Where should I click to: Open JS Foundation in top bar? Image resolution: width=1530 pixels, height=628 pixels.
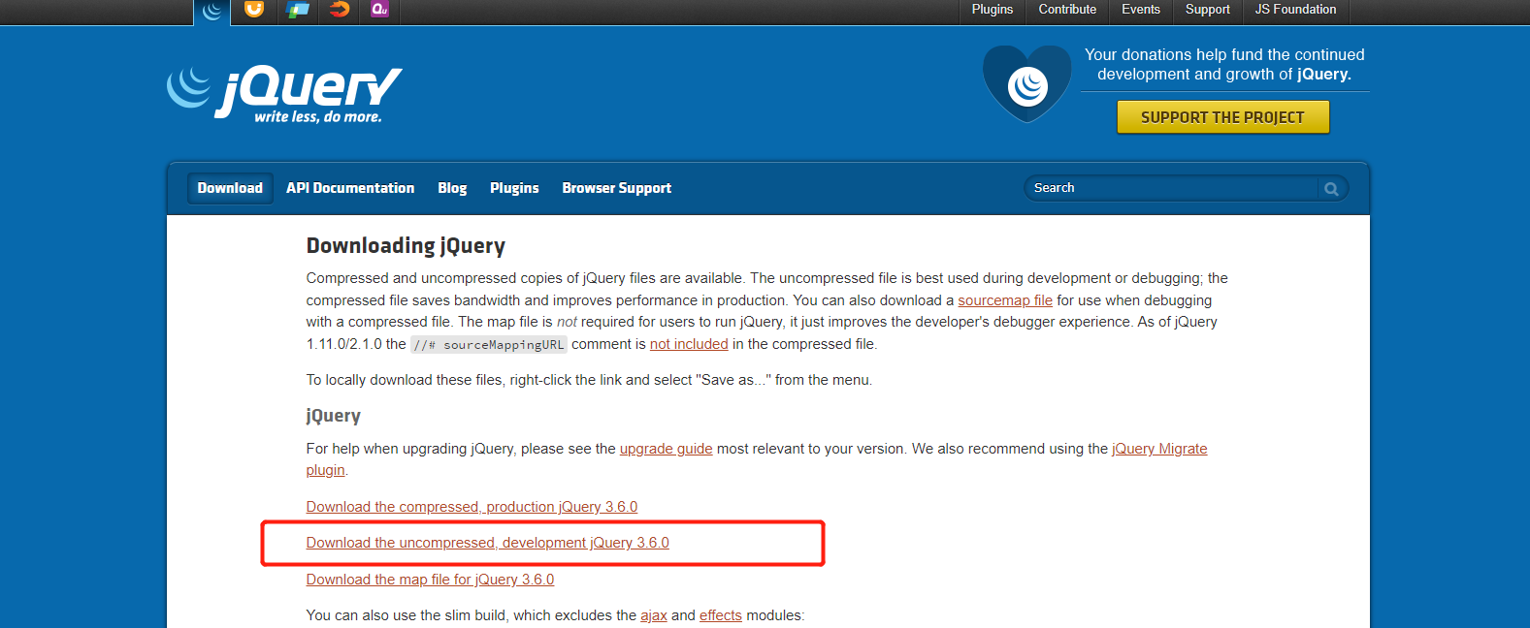(x=1295, y=10)
